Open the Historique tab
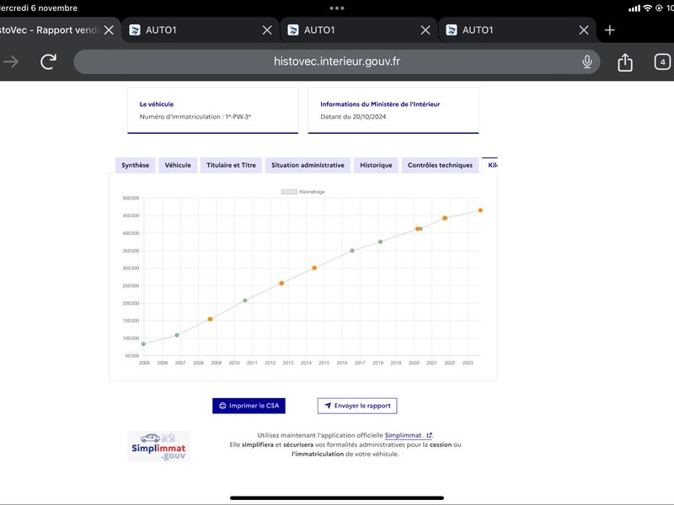This screenshot has height=505, width=674. click(x=376, y=165)
